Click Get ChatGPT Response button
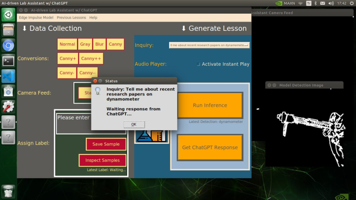356x200 pixels. click(x=209, y=147)
